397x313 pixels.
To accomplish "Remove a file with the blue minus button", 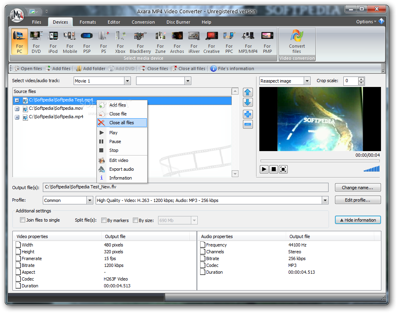I will 248,124.
